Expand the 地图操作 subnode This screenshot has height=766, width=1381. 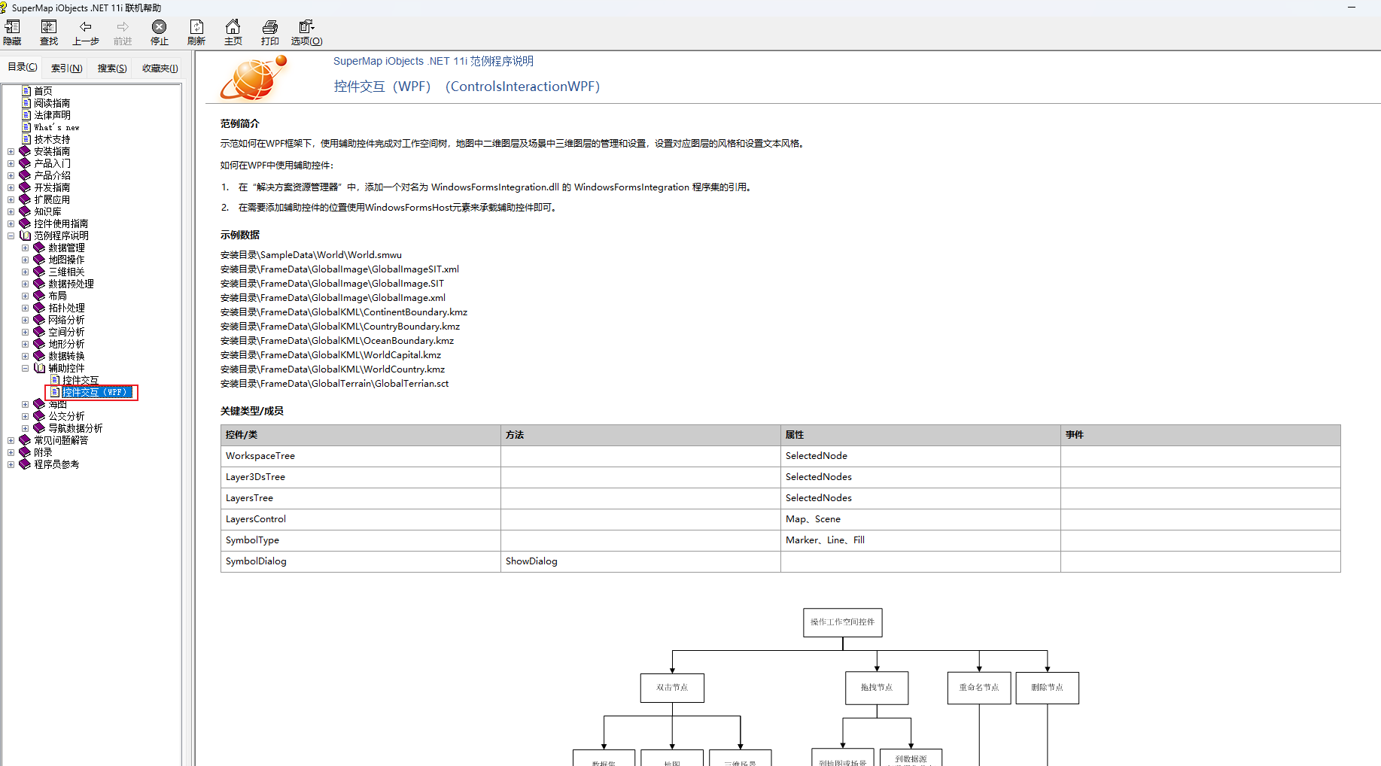26,260
